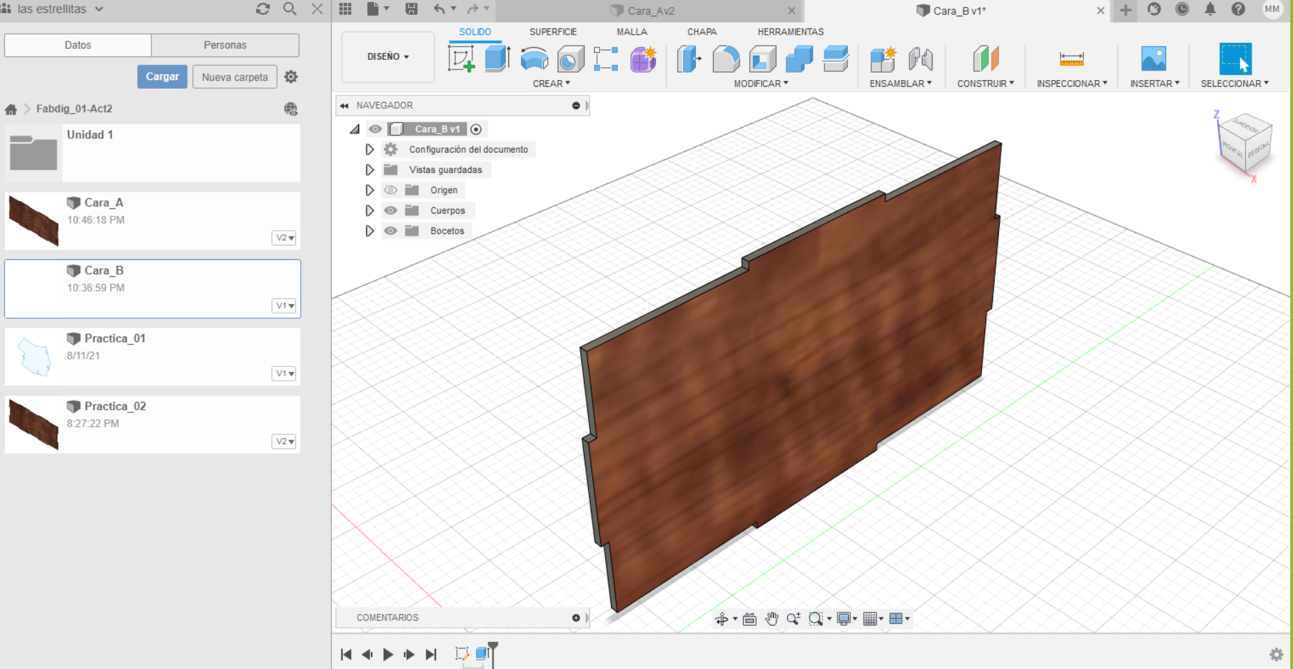Click the Select tool icon

1235,58
